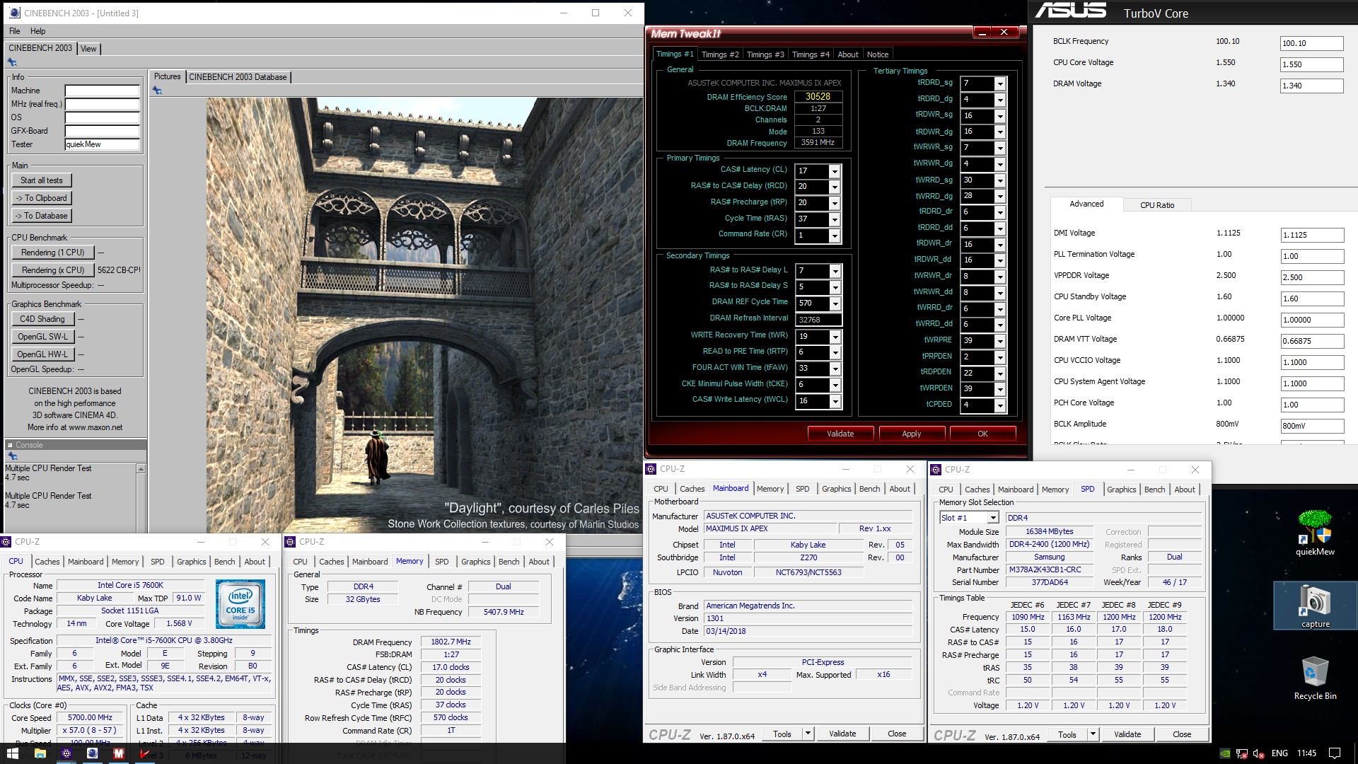Open the Help menu in CINEBENCH
1358x764 pixels.
pyautogui.click(x=37, y=31)
